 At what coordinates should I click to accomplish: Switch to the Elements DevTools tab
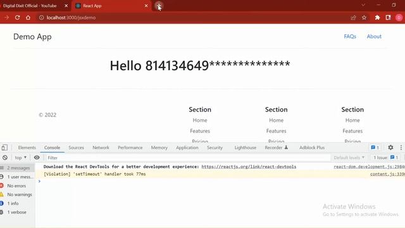pyautogui.click(x=27, y=148)
